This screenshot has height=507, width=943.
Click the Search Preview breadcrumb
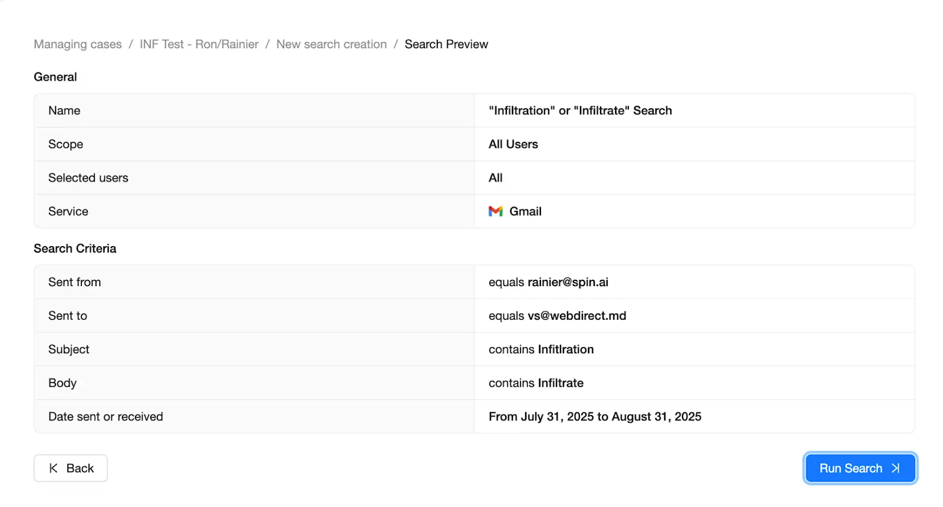coord(446,44)
